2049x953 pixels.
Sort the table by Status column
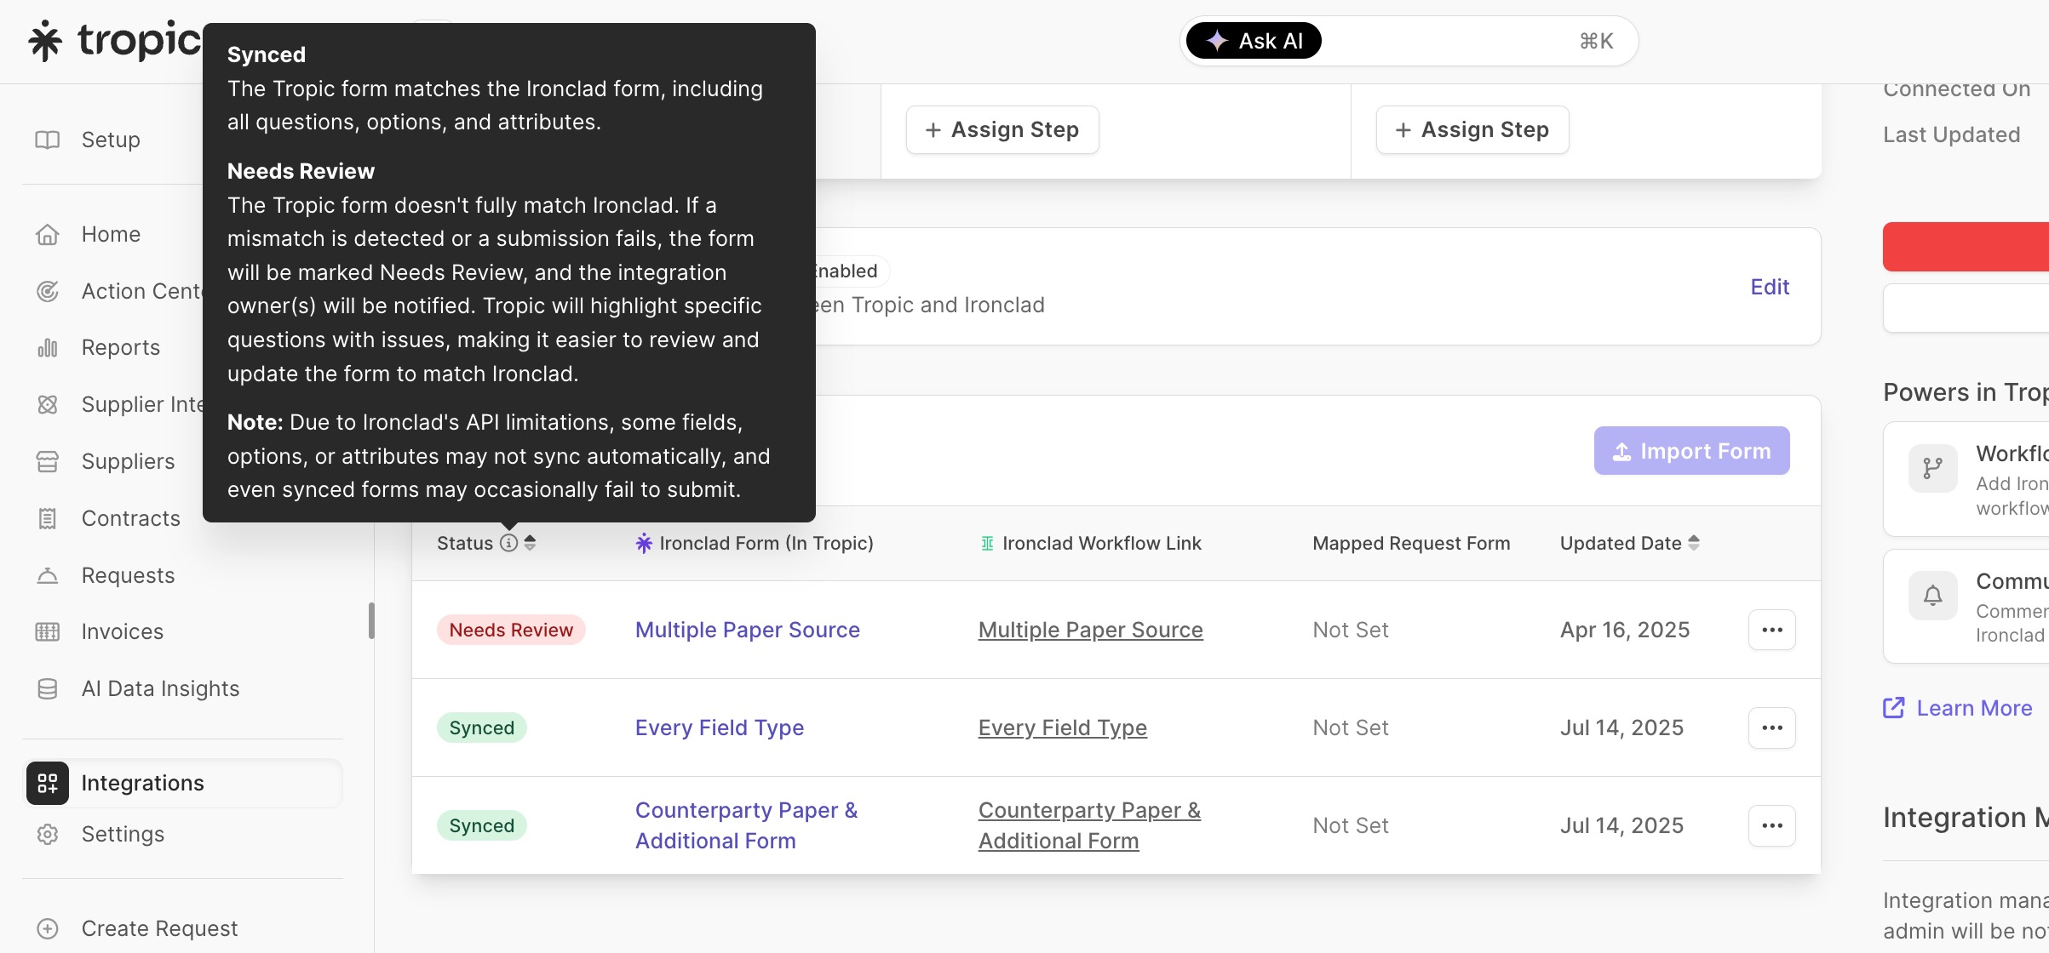click(530, 543)
